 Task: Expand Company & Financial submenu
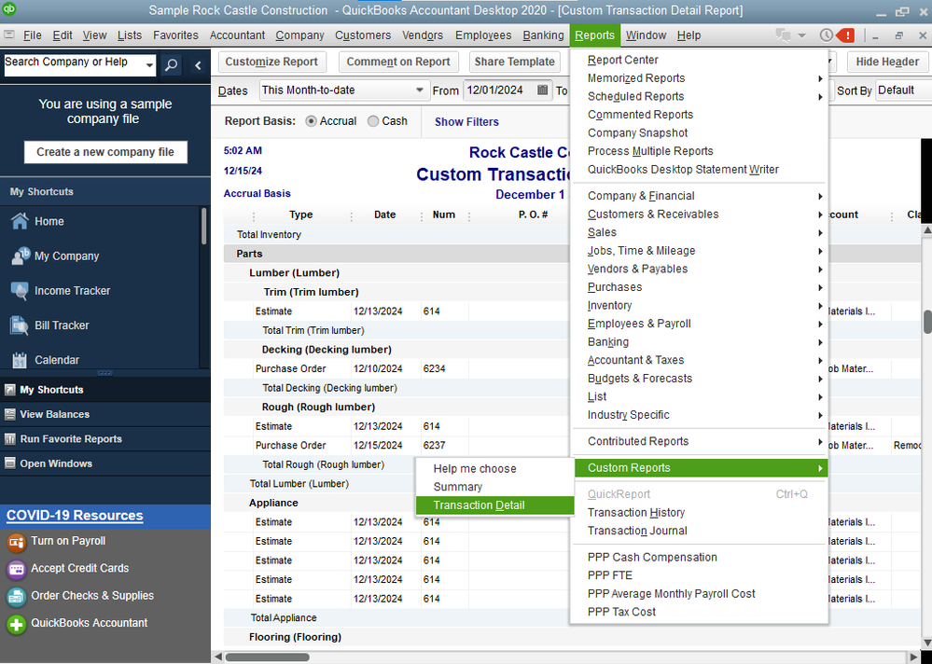(x=820, y=196)
